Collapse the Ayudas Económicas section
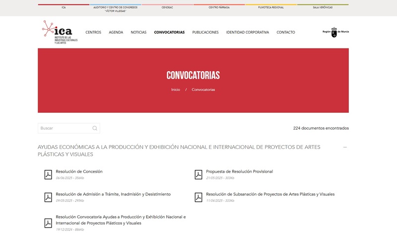The width and height of the screenshot is (397, 234). pos(345,147)
